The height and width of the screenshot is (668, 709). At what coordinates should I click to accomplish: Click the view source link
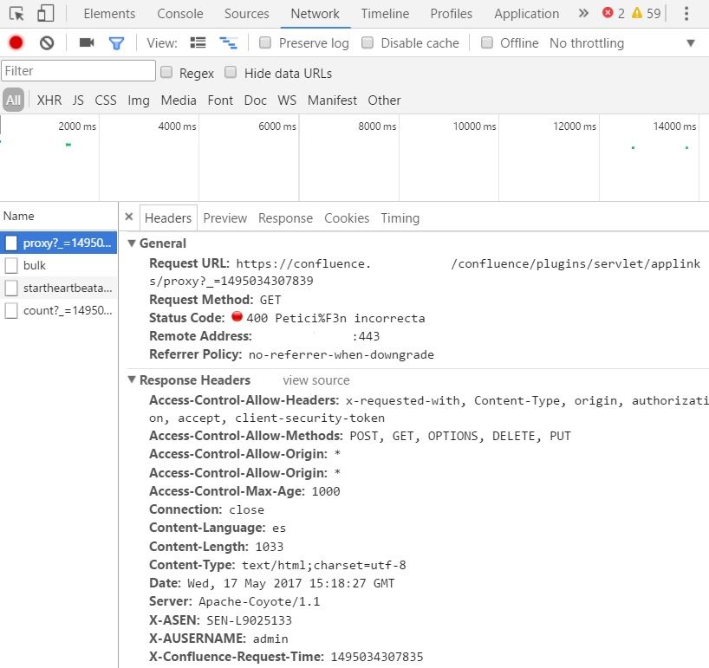[x=316, y=380]
